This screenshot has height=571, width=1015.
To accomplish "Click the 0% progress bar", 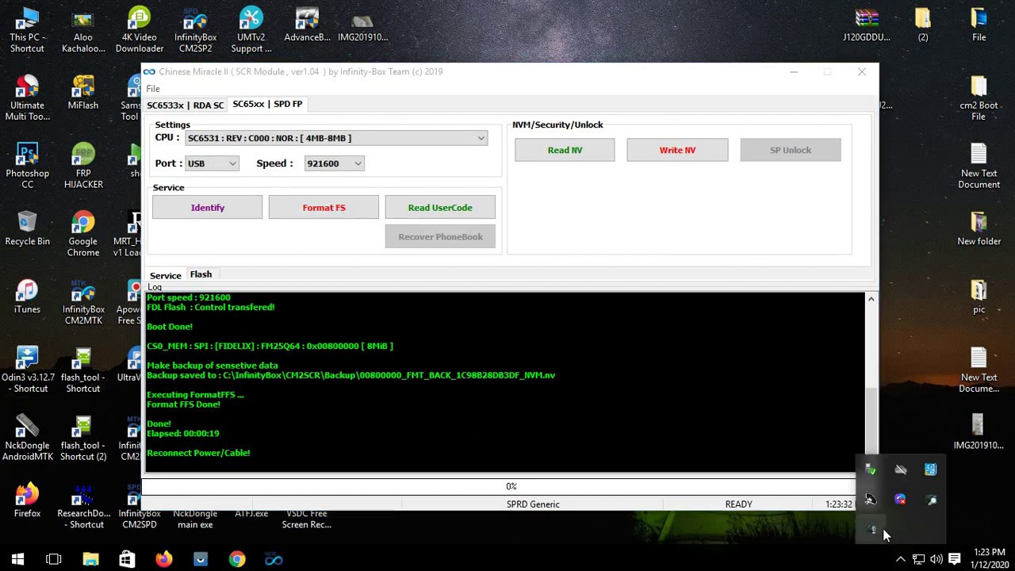I will (x=511, y=486).
